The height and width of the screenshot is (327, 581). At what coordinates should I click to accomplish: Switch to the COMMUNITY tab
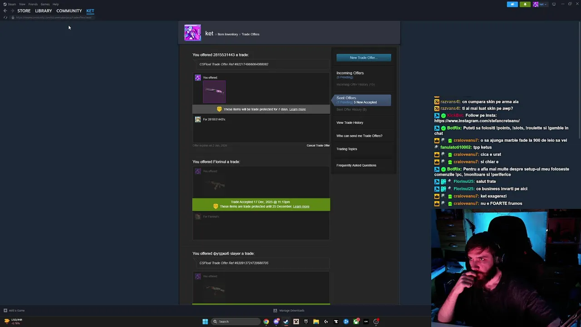(69, 11)
